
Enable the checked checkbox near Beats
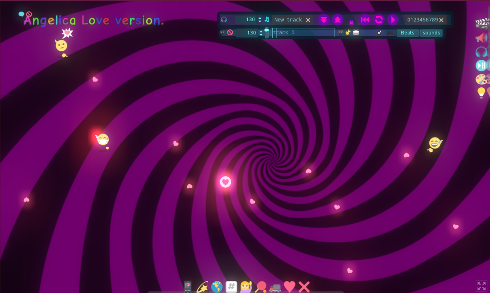click(379, 32)
